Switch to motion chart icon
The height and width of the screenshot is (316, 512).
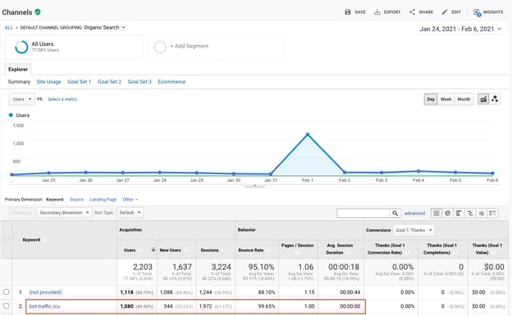click(495, 99)
